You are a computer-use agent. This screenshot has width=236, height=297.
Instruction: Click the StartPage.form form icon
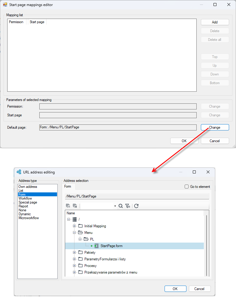click(96, 246)
